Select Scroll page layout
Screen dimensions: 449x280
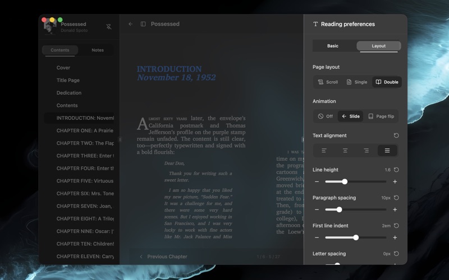click(328, 82)
